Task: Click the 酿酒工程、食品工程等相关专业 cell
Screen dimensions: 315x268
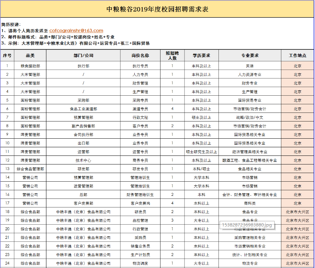Action: (x=250, y=160)
